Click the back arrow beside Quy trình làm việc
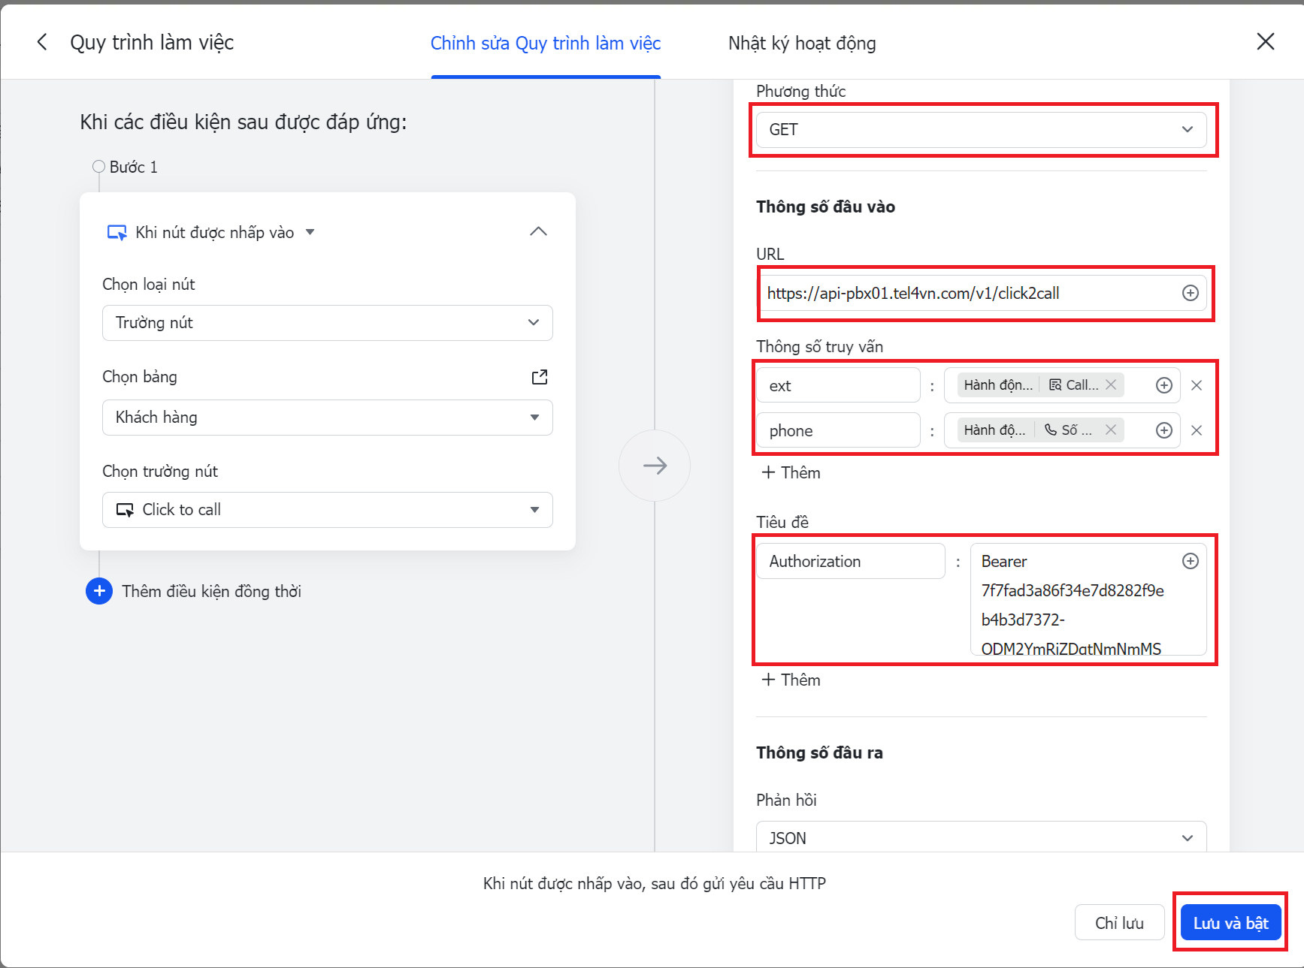The image size is (1304, 968). (42, 42)
